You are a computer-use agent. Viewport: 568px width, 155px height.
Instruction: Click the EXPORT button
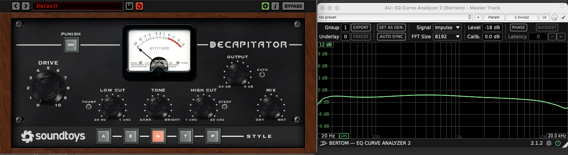pos(361,27)
